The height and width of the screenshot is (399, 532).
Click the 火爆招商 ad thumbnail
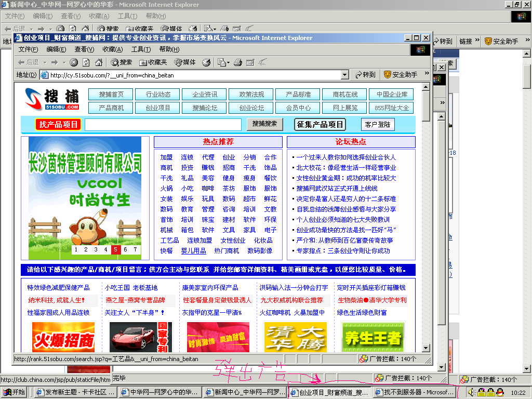pyautogui.click(x=63, y=337)
